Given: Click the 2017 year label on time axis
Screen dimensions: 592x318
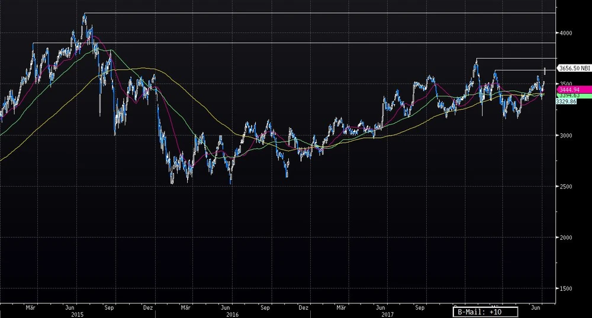Looking at the screenshot, I should point(387,314).
